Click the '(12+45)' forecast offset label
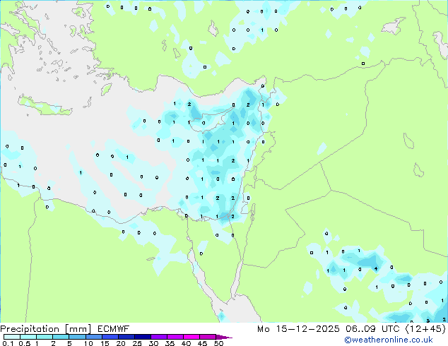The height and width of the screenshot is (346, 448). (425, 329)
